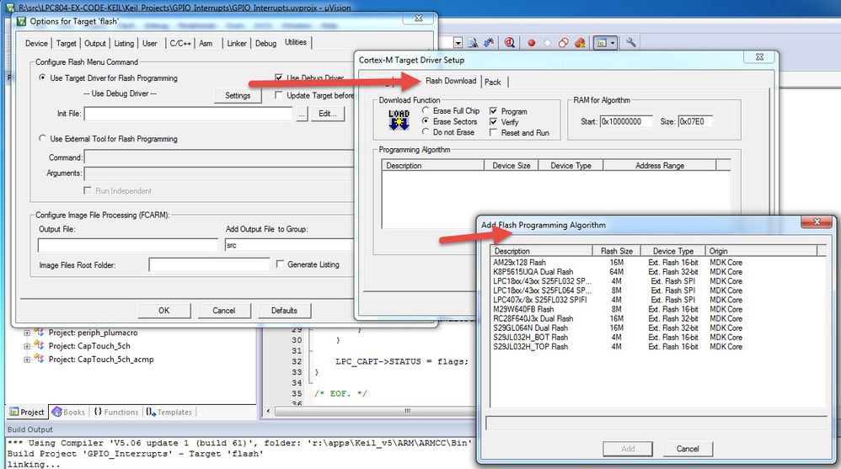
Task: Toggle the Verify checkbox
Action: click(493, 122)
